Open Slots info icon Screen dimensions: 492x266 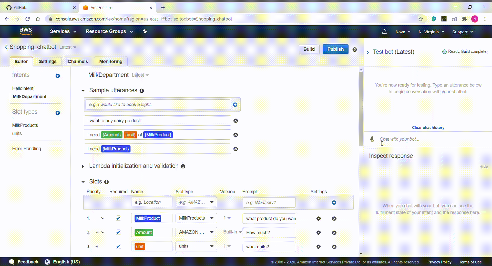coord(106,182)
